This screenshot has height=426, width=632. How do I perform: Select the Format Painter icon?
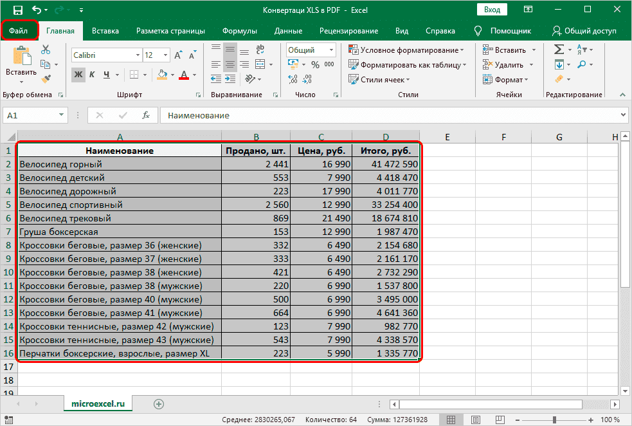coord(46,79)
